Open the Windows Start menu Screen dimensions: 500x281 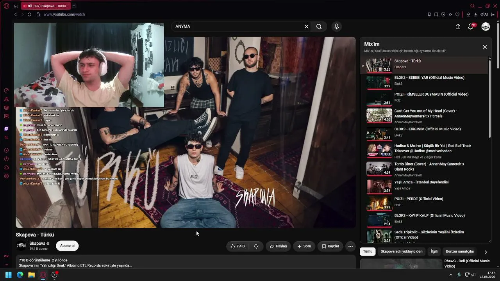pos(8,275)
